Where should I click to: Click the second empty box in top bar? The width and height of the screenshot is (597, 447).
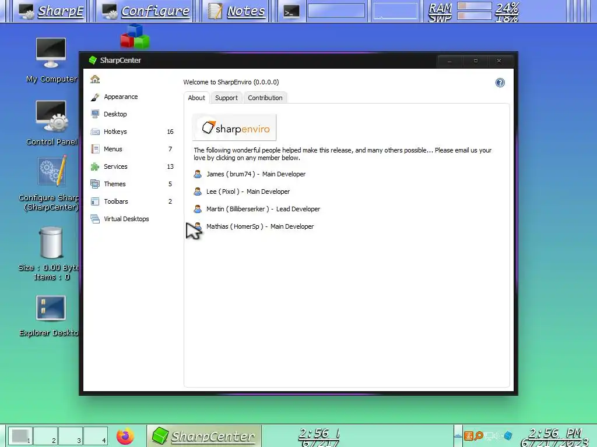tap(395, 10)
